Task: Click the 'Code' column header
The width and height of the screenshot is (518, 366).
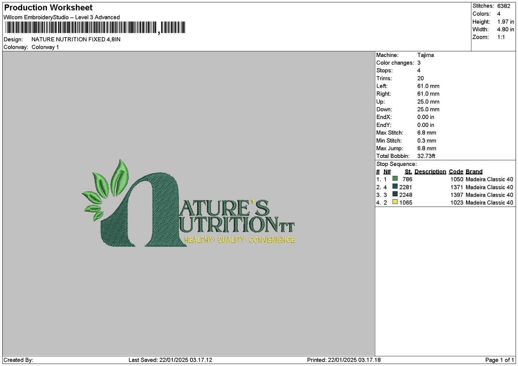Action: tap(456, 172)
